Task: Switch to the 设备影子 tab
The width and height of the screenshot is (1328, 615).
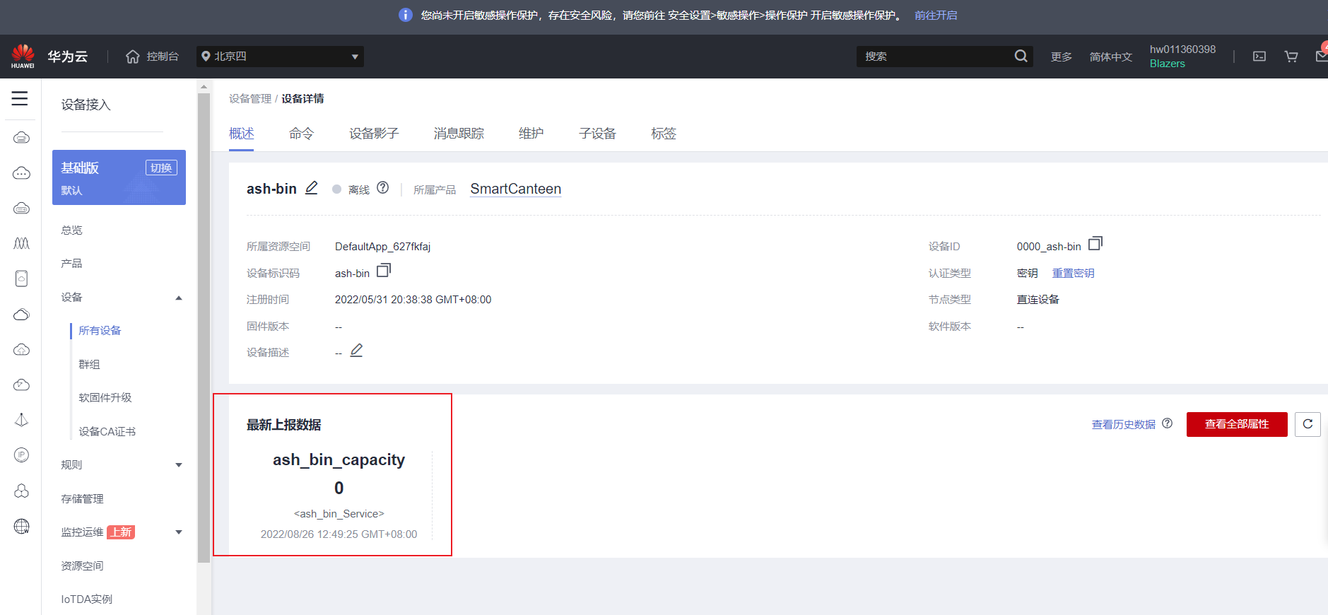Action: coord(374,134)
